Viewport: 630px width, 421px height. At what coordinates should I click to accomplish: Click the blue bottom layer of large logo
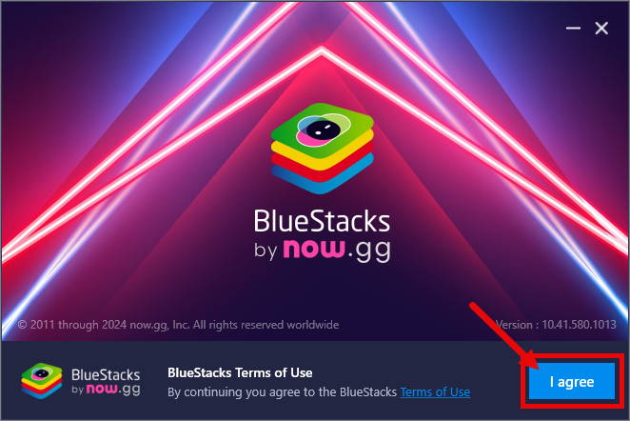[x=323, y=181]
